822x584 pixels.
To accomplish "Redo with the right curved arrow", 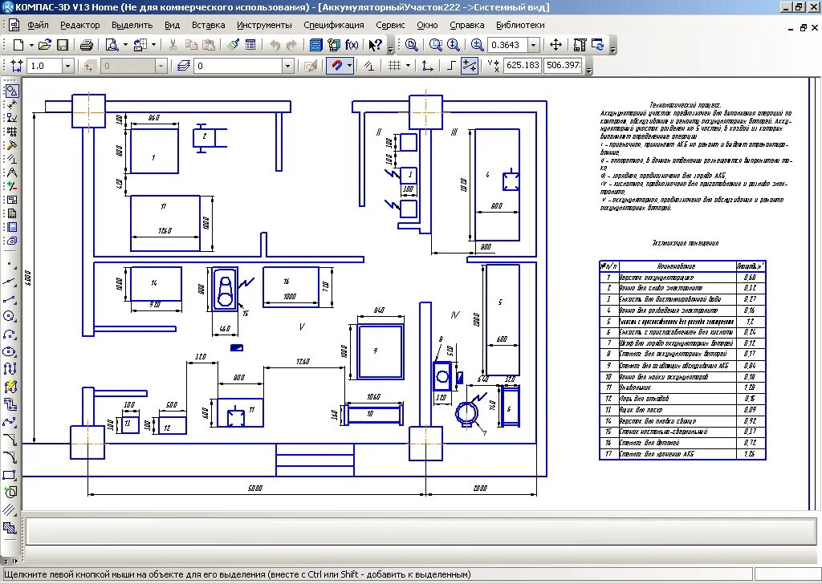I will [x=291, y=45].
